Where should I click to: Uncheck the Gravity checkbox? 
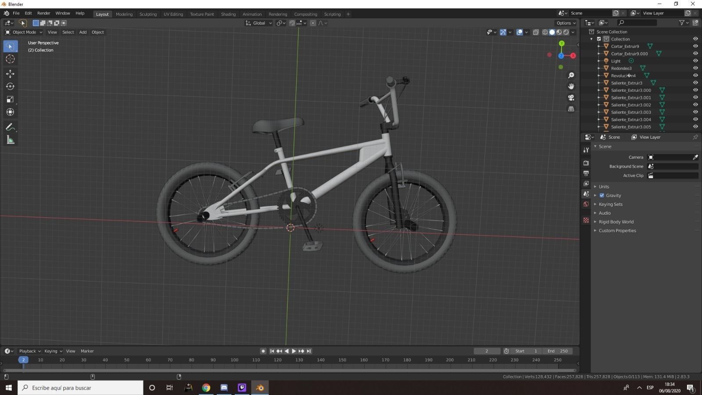click(602, 195)
